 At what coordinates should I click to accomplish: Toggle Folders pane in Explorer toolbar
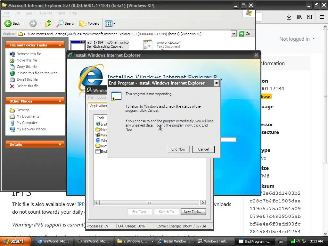(89, 23)
